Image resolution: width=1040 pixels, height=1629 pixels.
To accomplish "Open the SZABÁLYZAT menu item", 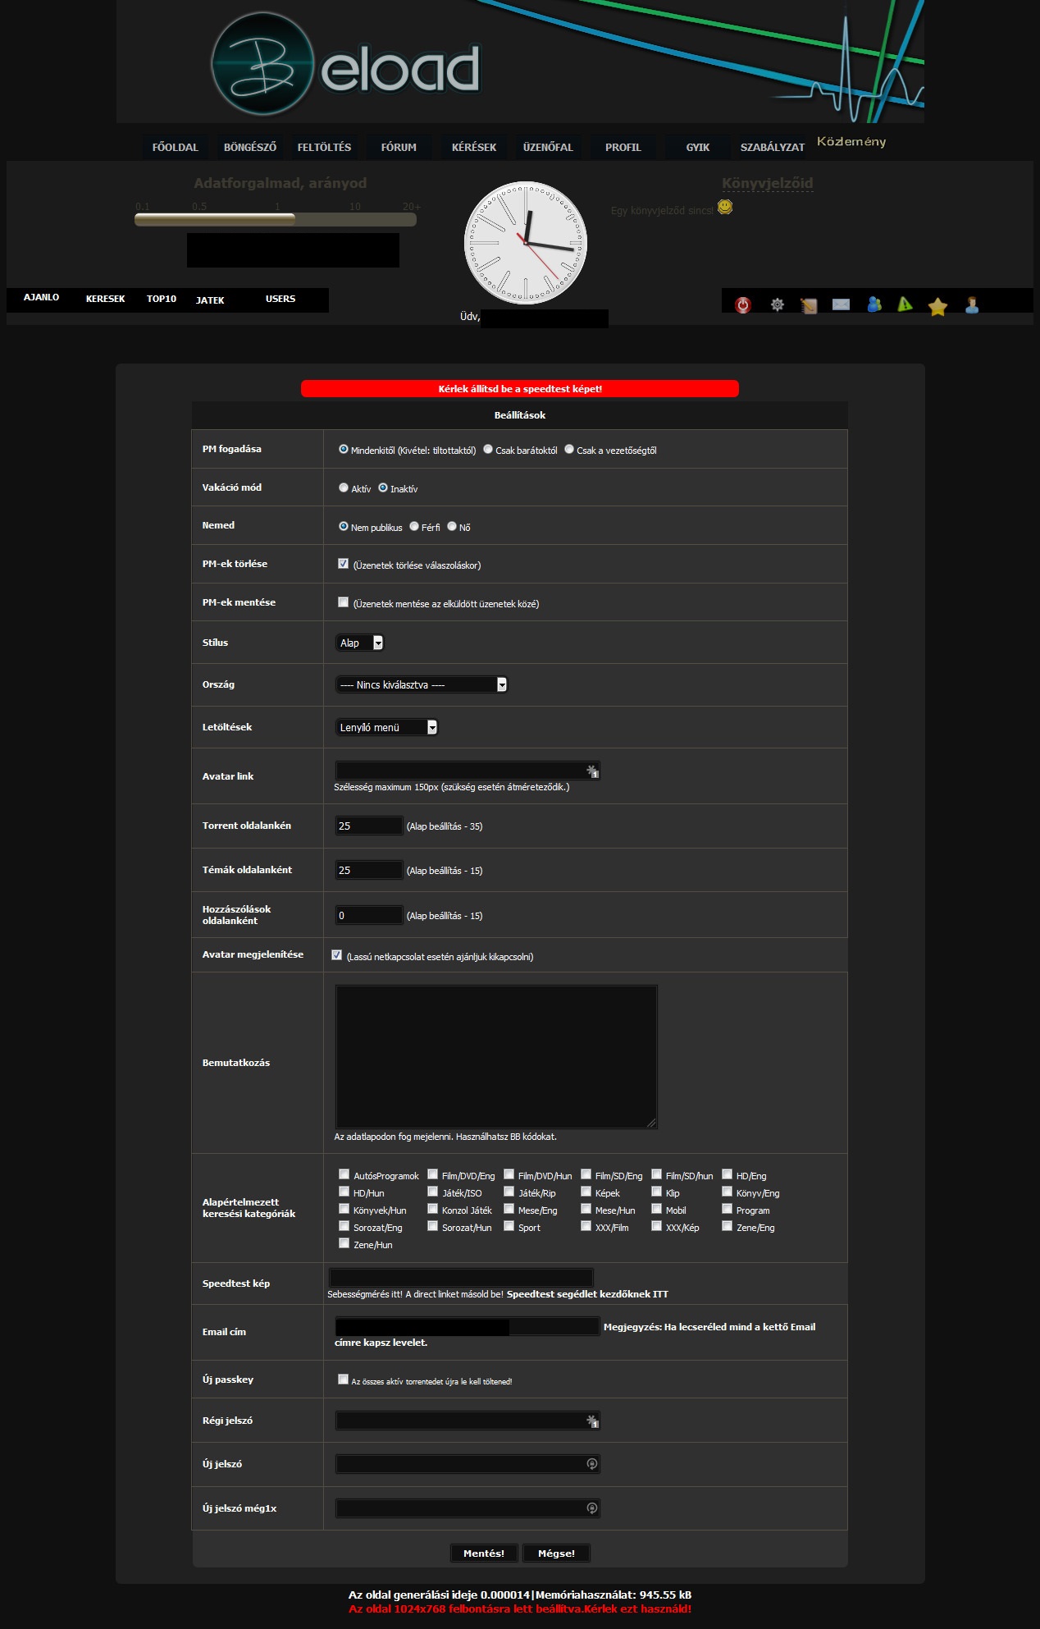I will tap(773, 148).
